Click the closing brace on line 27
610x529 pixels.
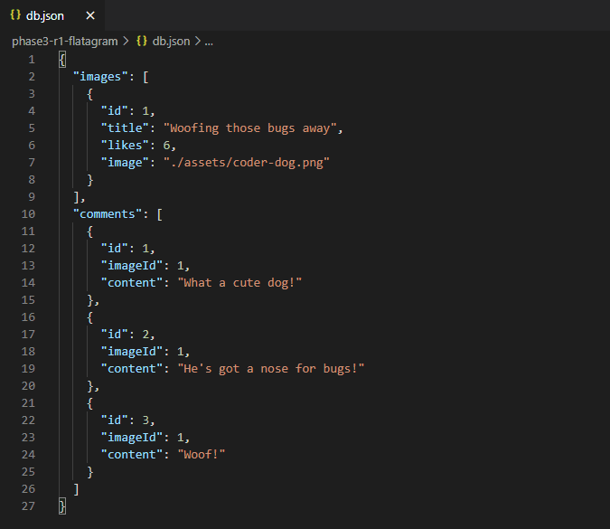coord(62,506)
